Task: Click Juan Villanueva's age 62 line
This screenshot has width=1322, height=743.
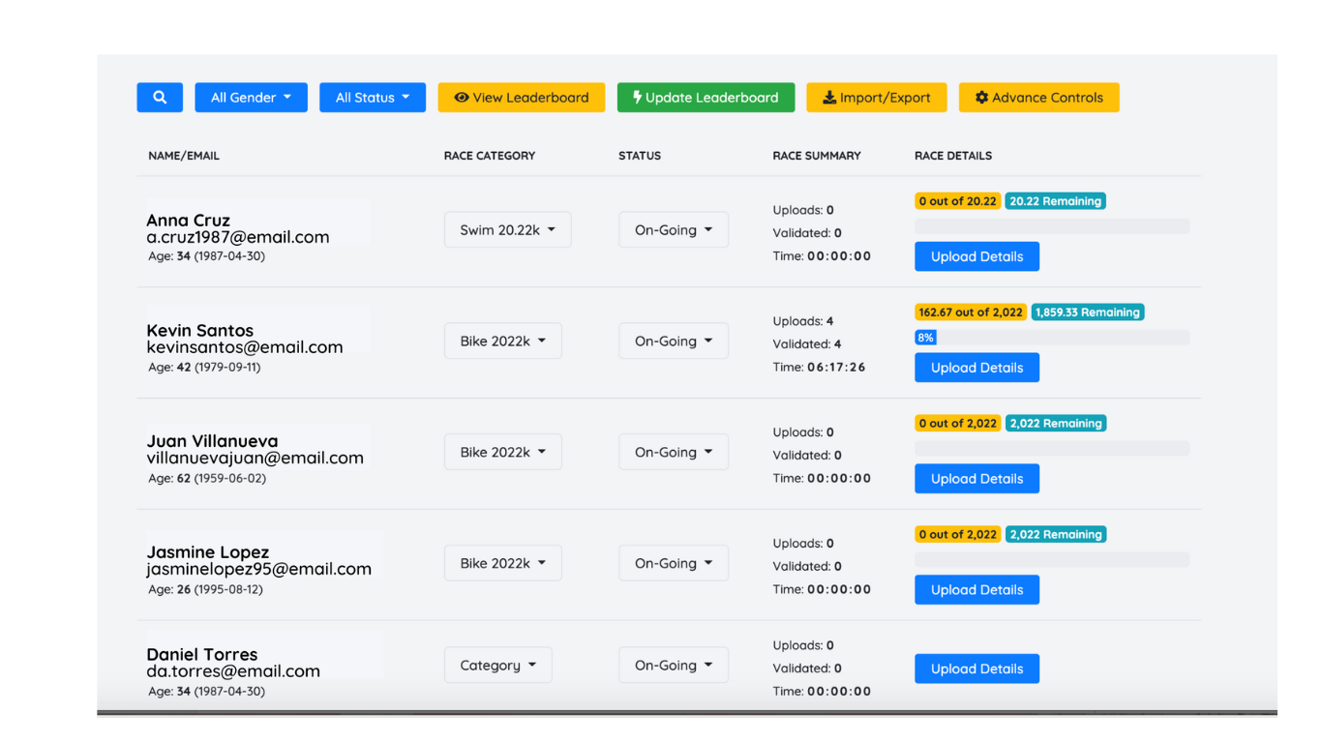Action: pos(207,478)
